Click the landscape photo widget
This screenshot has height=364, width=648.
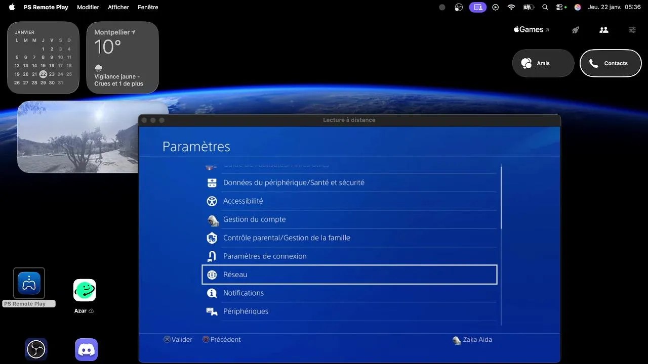pyautogui.click(x=77, y=136)
